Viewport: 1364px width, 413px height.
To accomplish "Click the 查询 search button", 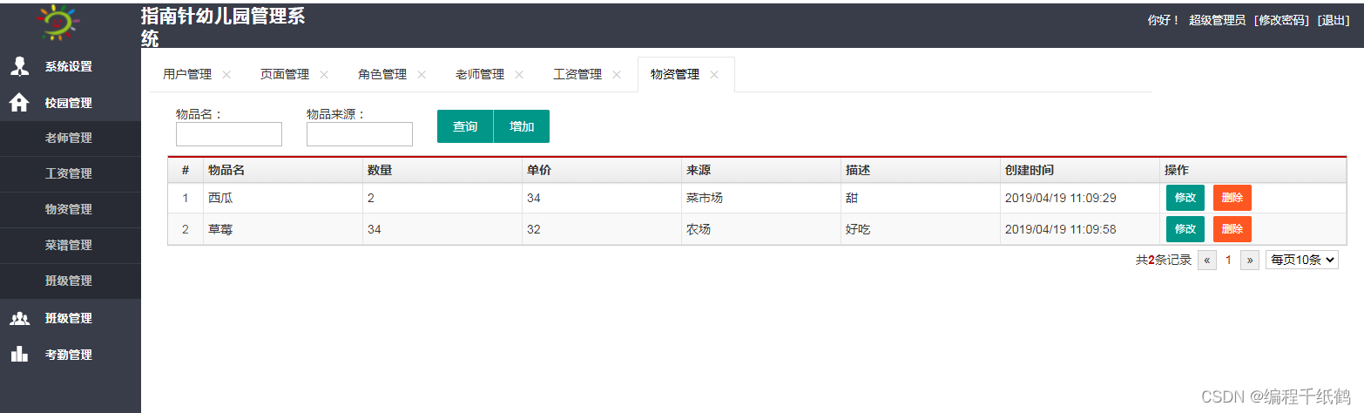I will (x=465, y=126).
